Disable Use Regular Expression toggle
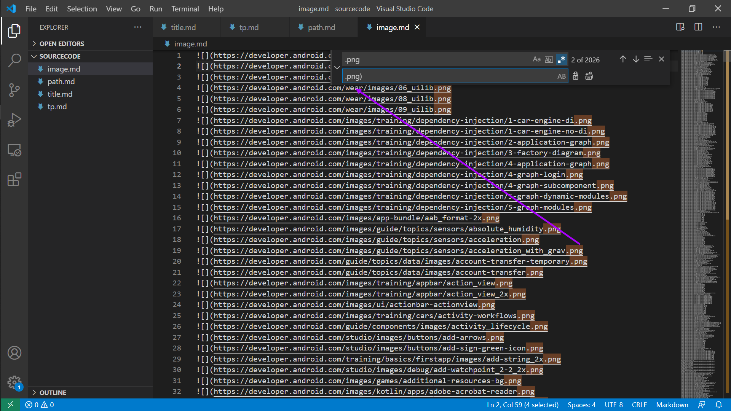The height and width of the screenshot is (411, 731). [x=561, y=59]
